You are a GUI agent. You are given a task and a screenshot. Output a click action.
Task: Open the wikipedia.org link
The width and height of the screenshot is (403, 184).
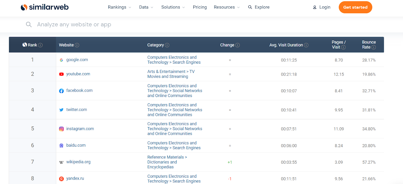(78, 162)
